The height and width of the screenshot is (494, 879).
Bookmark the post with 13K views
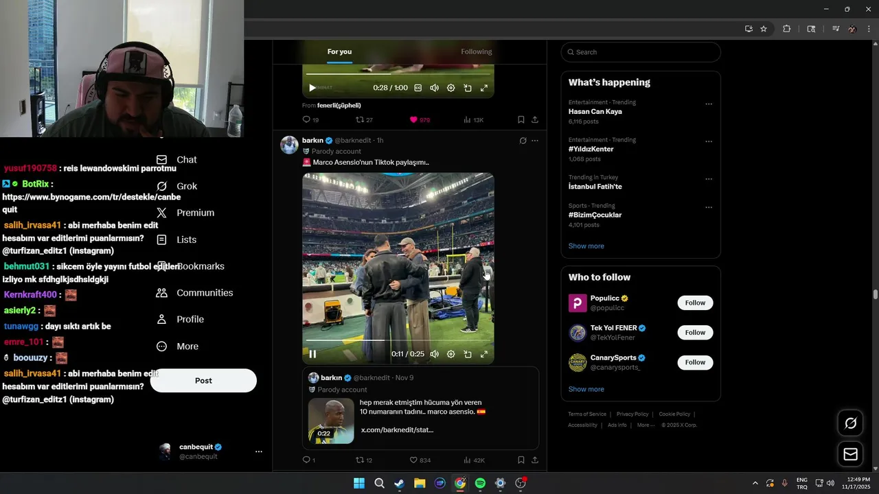pos(521,119)
